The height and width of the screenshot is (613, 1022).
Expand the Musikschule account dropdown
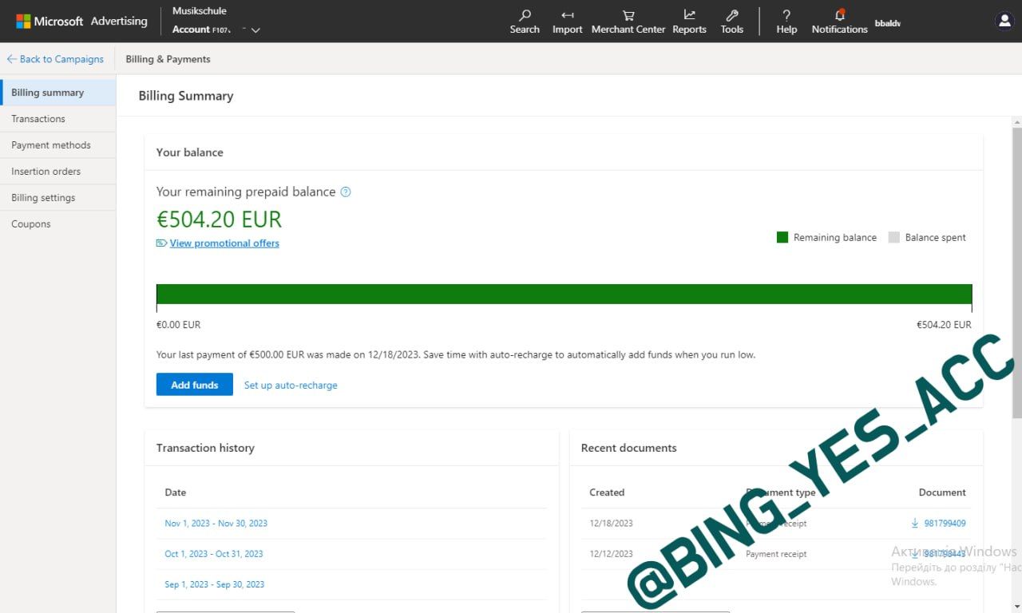point(255,30)
